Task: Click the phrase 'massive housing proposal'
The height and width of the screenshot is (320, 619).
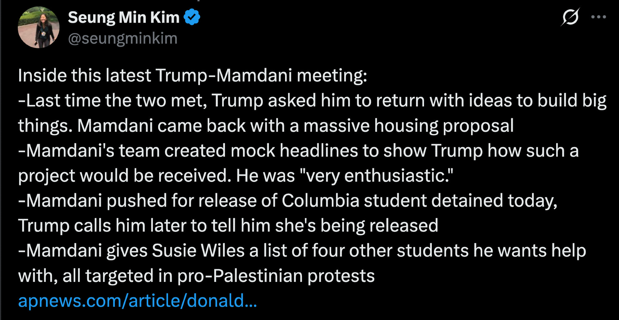Action: click(408, 126)
